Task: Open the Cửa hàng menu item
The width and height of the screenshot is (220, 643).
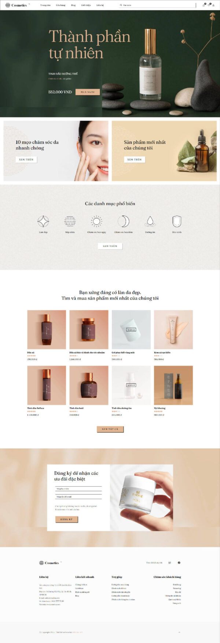Action: (60, 5)
